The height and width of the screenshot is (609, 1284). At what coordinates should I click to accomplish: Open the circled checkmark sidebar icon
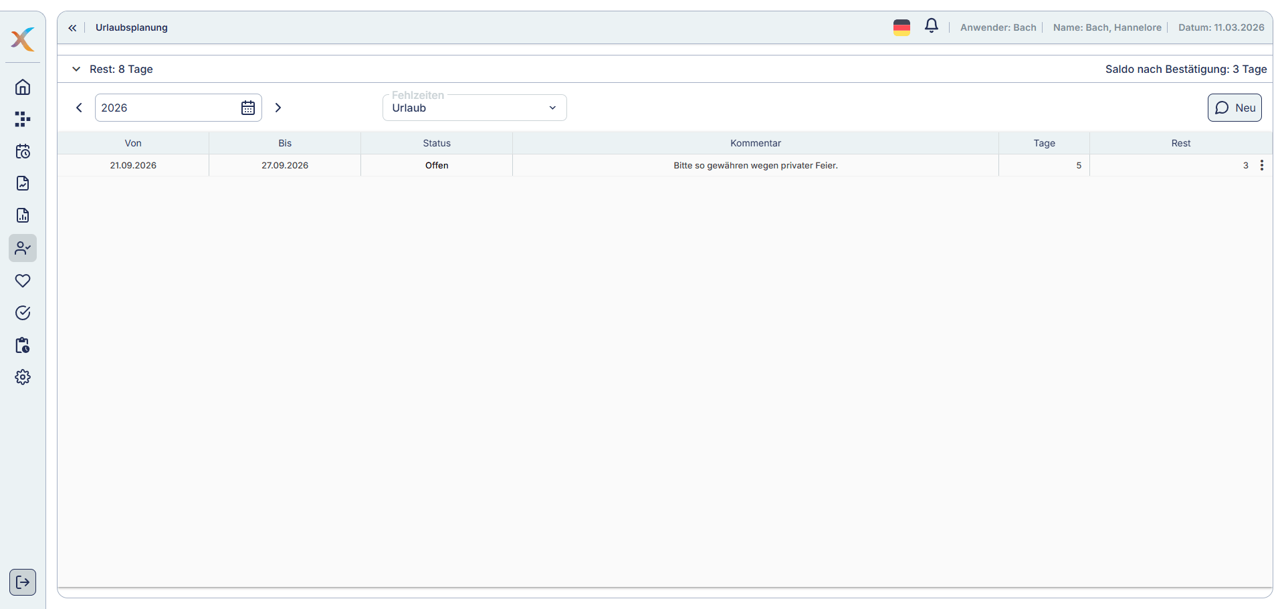point(23,313)
